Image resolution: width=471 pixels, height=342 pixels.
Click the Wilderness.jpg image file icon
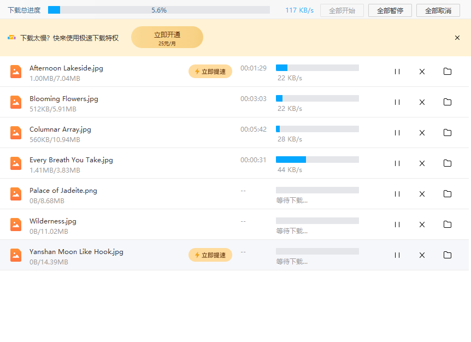point(16,225)
